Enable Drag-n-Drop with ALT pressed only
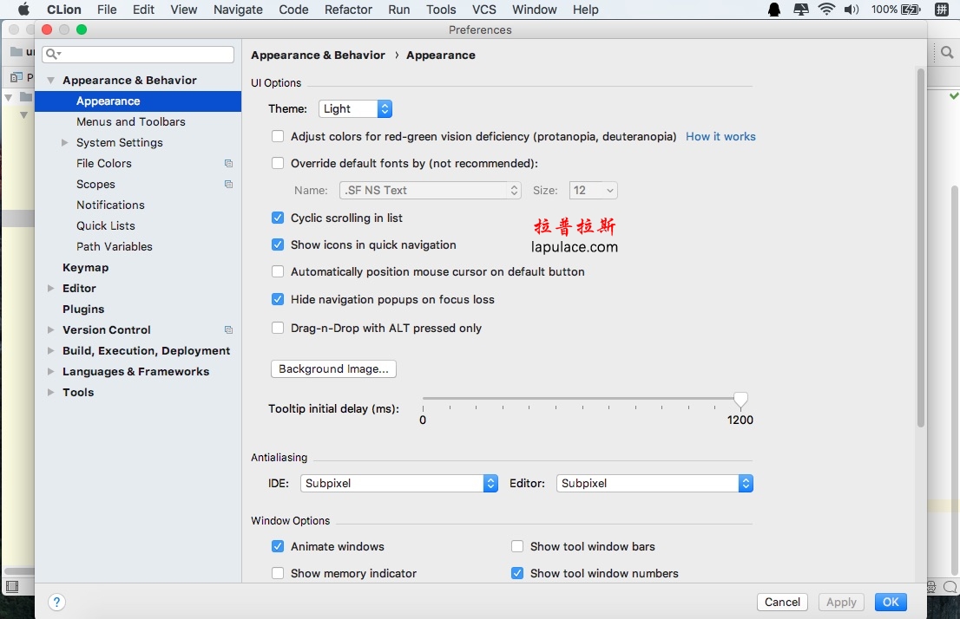This screenshot has height=619, width=960. tap(278, 328)
